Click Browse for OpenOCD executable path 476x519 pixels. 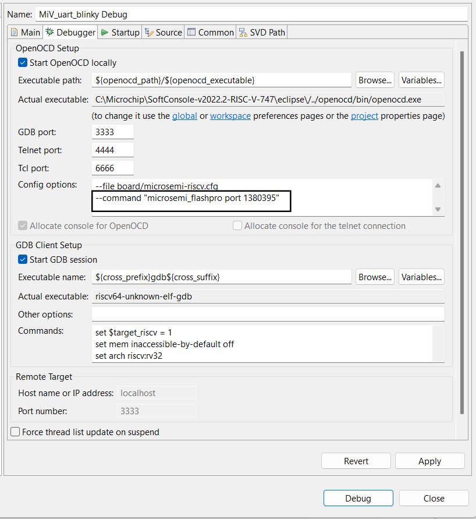(375, 80)
